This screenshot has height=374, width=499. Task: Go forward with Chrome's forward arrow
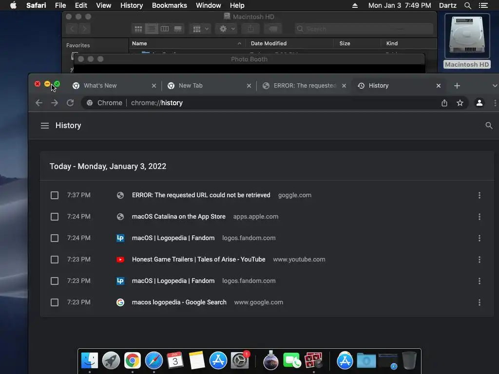click(55, 103)
